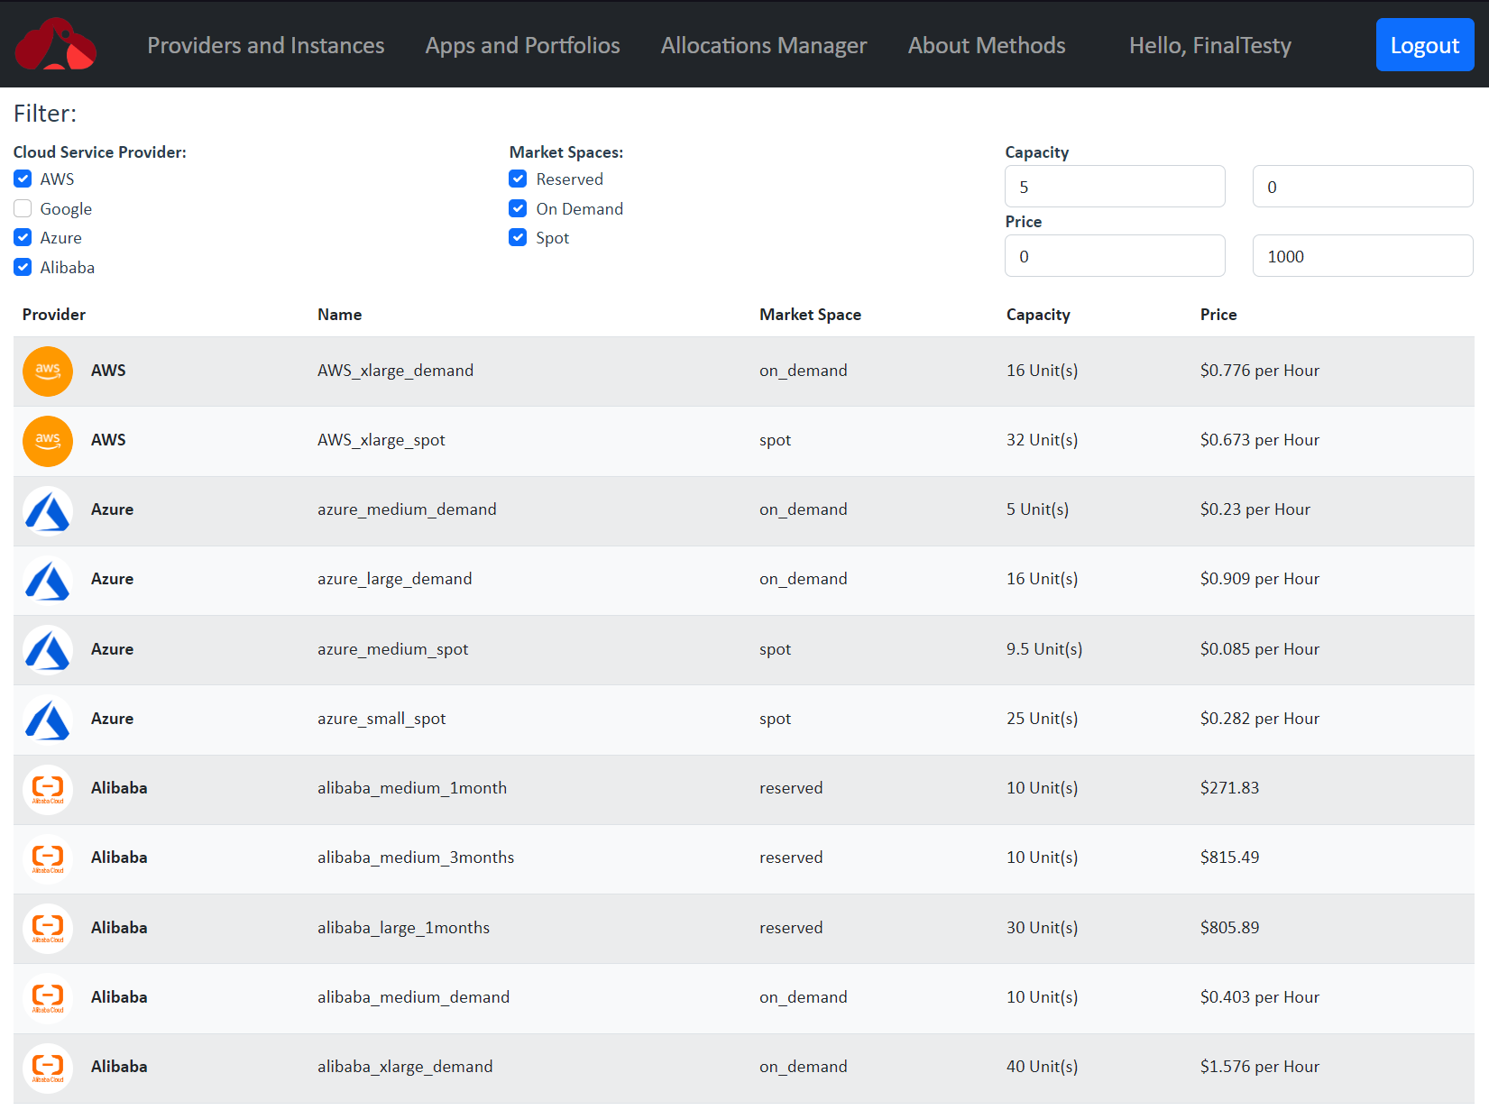
Task: Uncheck the AWS provider checkbox
Action: click(23, 179)
